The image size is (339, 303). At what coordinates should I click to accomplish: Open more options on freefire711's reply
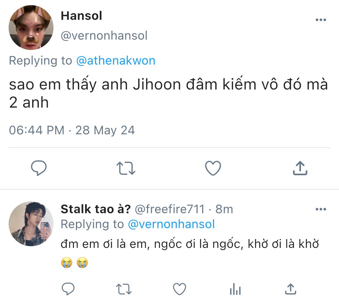(x=321, y=209)
